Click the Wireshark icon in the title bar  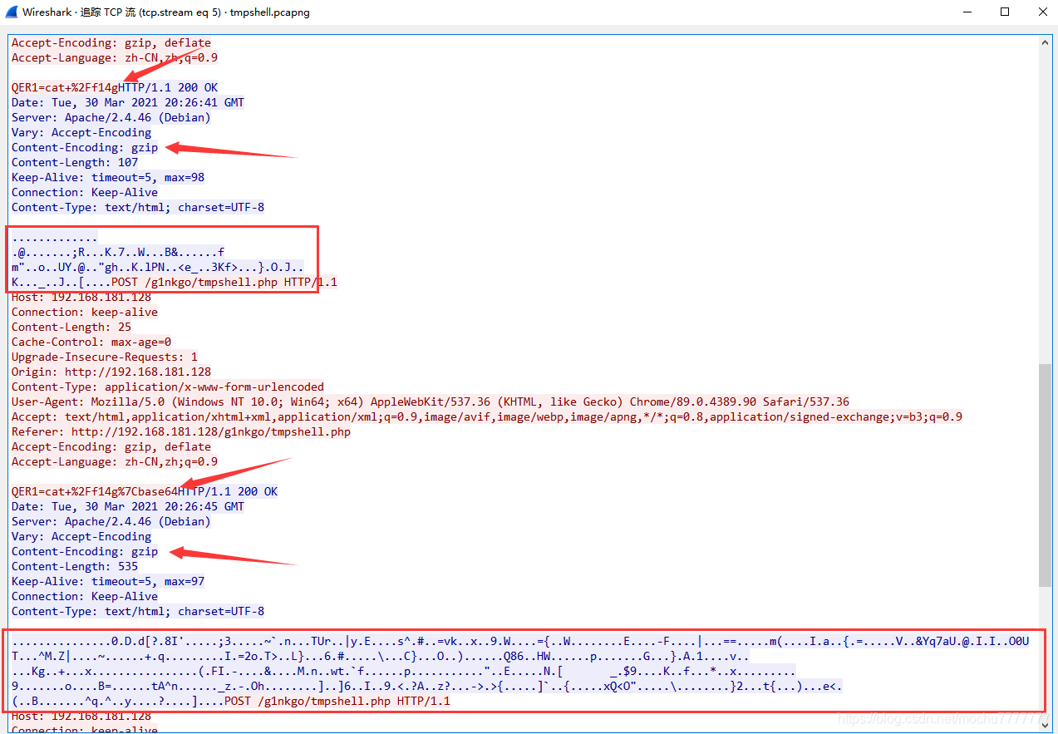(12, 12)
